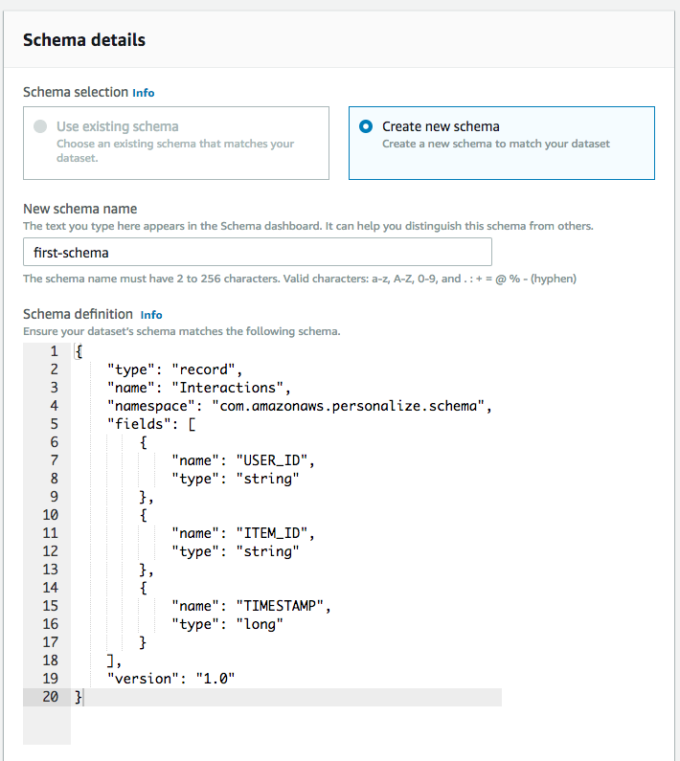680x761 pixels.
Task: Open Info link beside Schema selection
Action: (144, 93)
